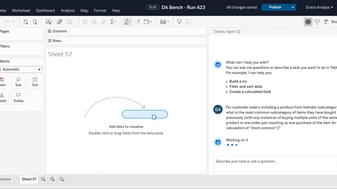Click the Publish button
Screen dimensions: 337x189
click(x=275, y=7)
